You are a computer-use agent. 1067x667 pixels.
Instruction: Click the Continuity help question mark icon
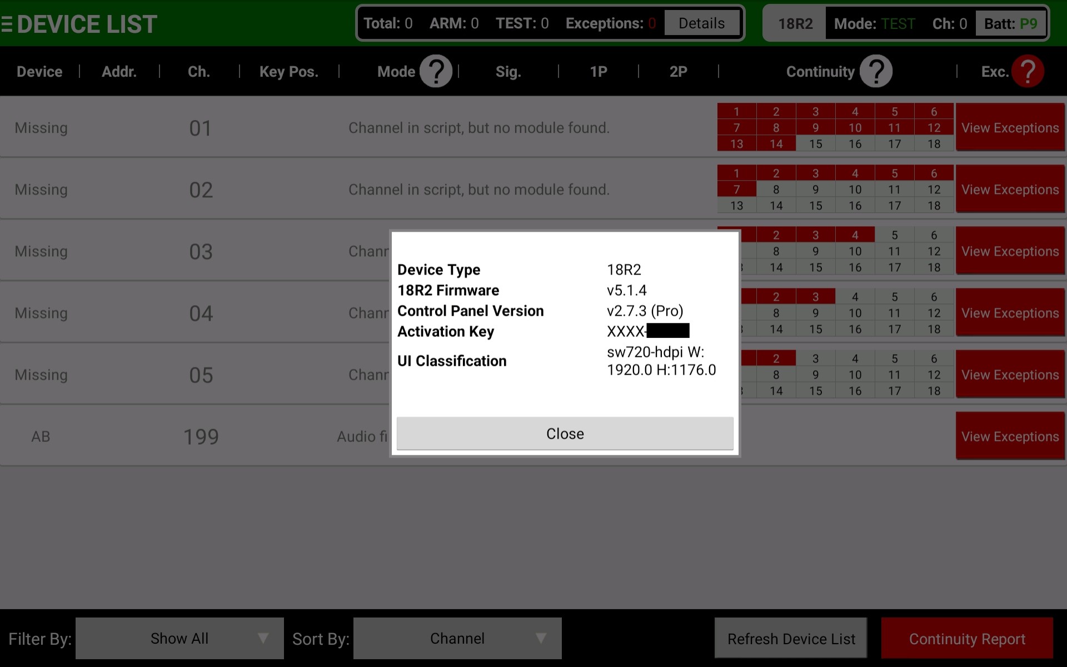(x=876, y=71)
